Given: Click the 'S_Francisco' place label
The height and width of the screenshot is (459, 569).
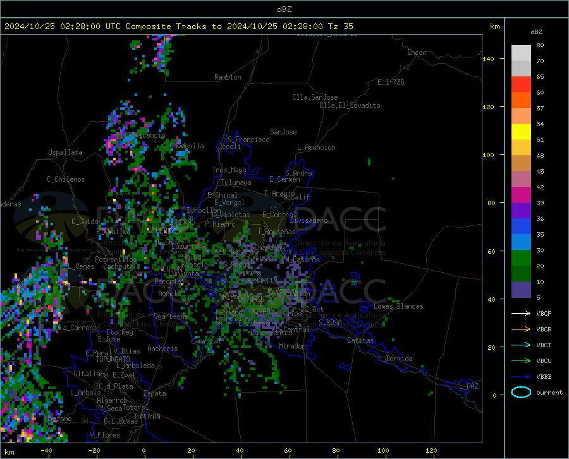Looking at the screenshot, I should (x=248, y=140).
